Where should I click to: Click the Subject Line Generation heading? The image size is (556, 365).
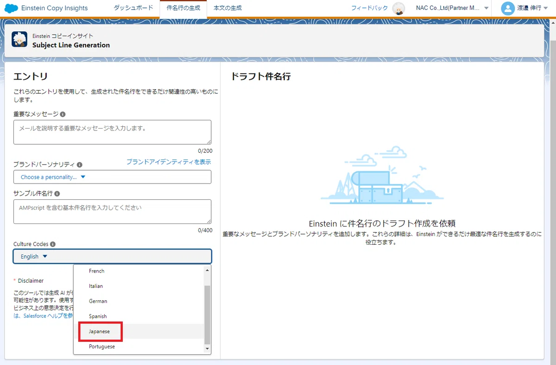point(71,45)
